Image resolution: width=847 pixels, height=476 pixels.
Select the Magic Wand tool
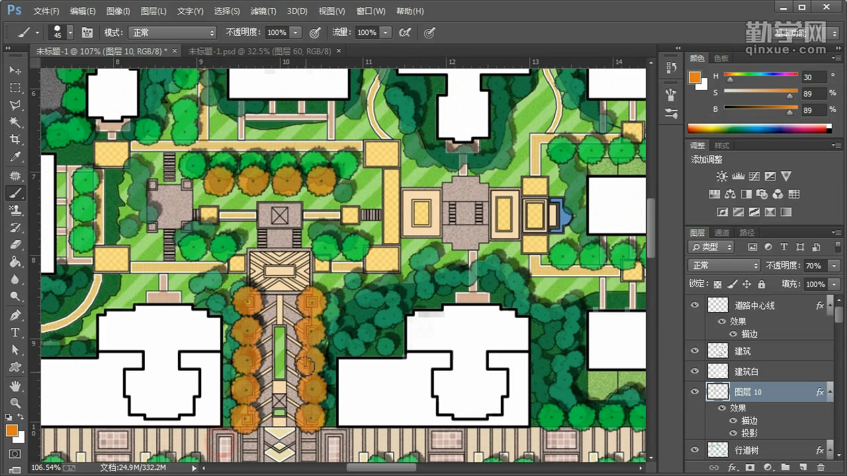point(15,122)
